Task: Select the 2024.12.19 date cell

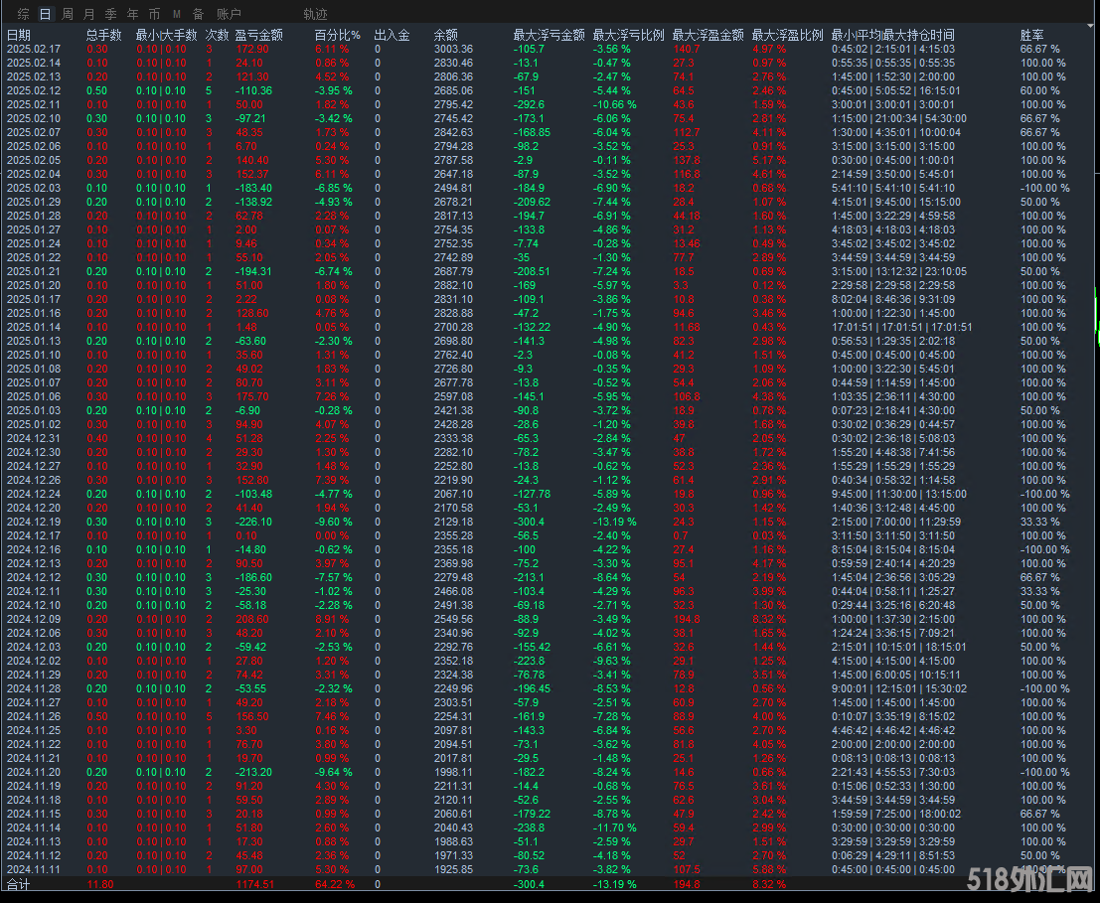Action: 34,522
